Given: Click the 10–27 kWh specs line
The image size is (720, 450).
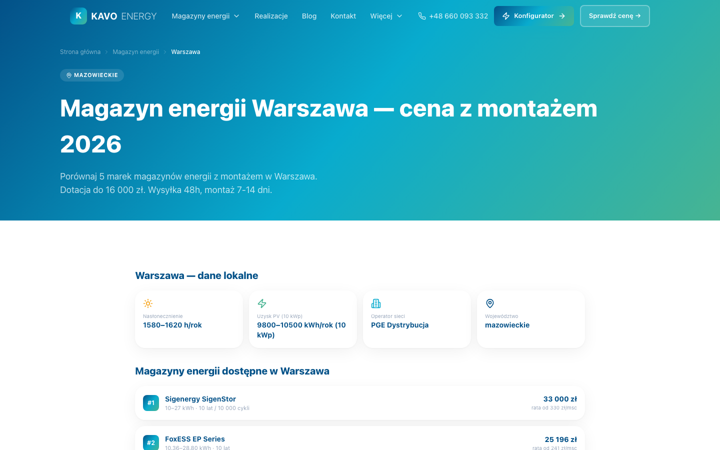Looking at the screenshot, I should pos(207,408).
